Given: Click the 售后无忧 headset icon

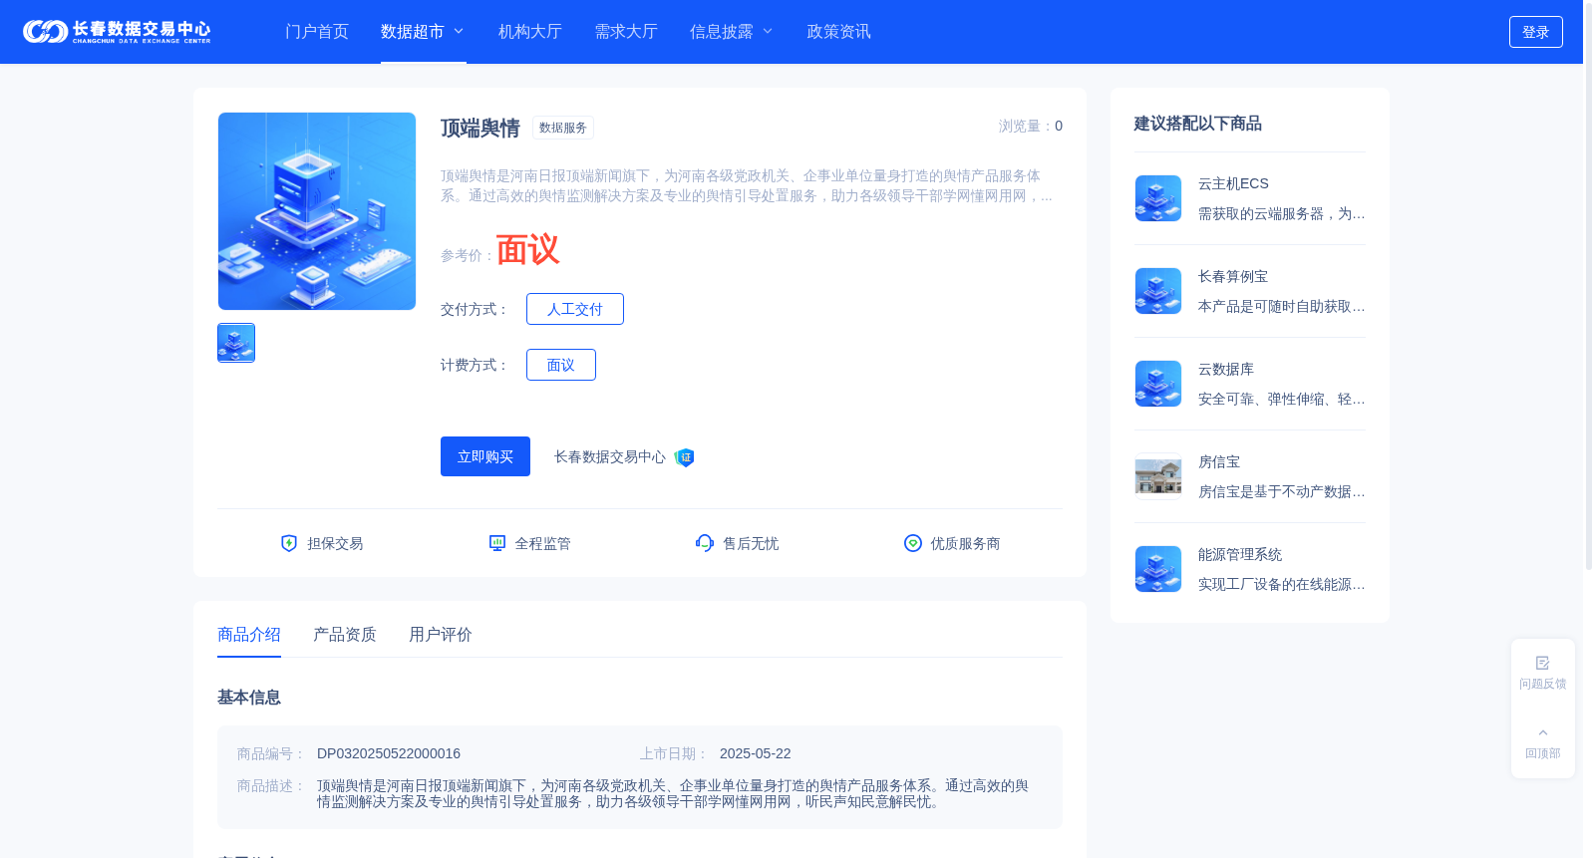Looking at the screenshot, I should 705,543.
